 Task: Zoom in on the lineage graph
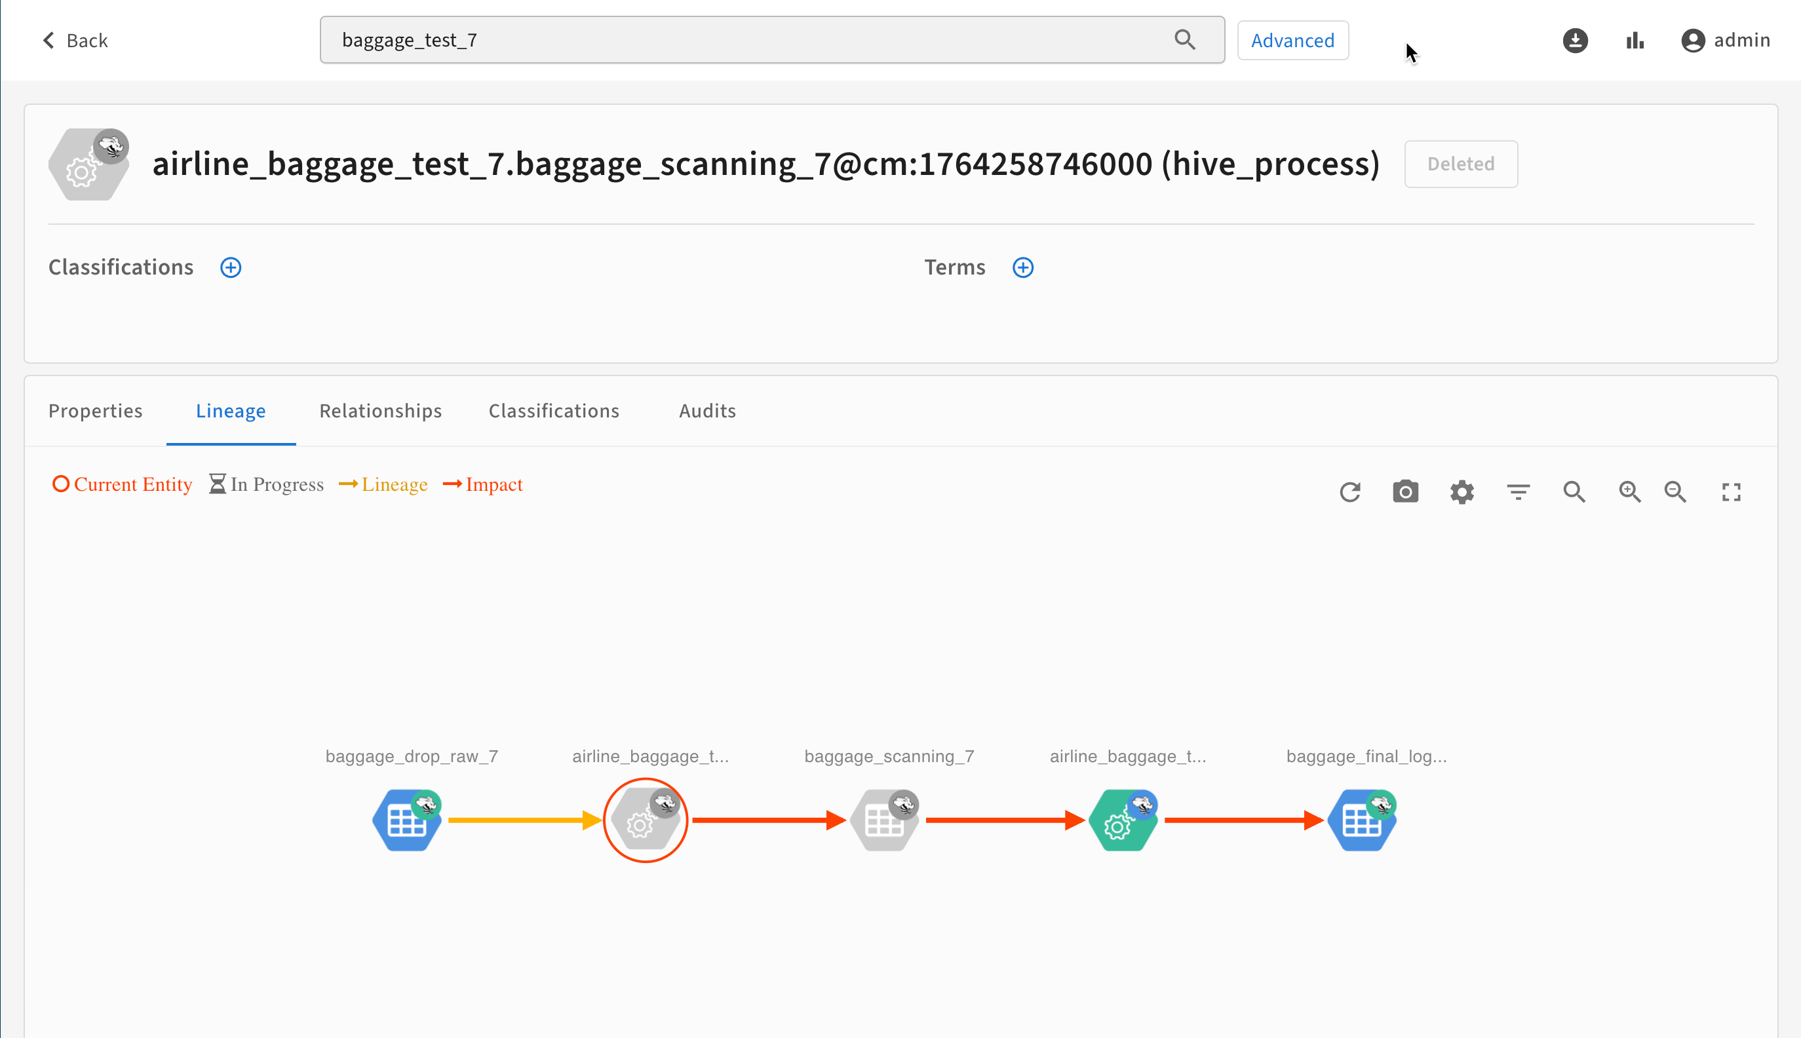point(1630,492)
